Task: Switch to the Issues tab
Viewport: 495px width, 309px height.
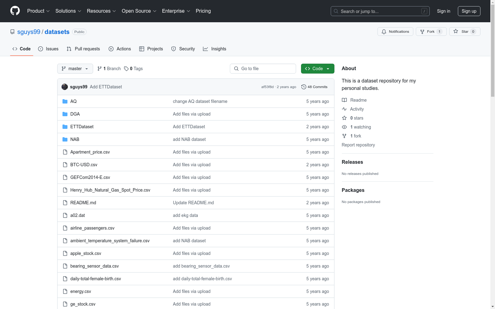Action: (x=48, y=49)
